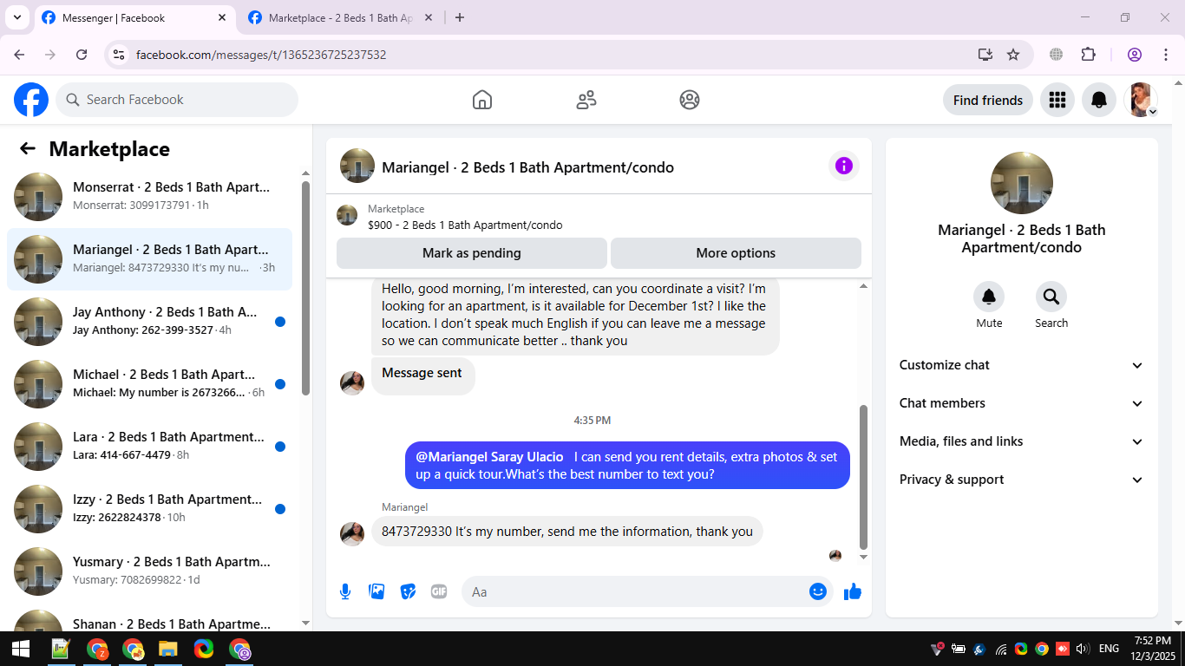Image resolution: width=1185 pixels, height=666 pixels.
Task: Click browser back arrow
Action: [19, 55]
